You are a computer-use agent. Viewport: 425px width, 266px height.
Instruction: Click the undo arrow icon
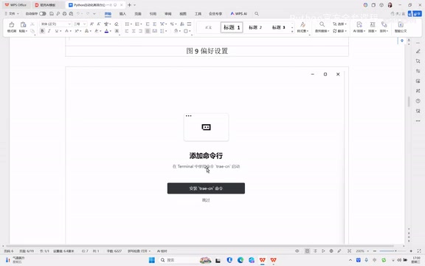click(x=78, y=13)
